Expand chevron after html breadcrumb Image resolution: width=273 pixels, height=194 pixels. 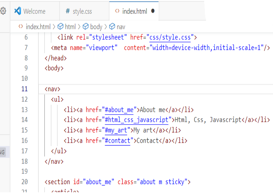pos(79,26)
